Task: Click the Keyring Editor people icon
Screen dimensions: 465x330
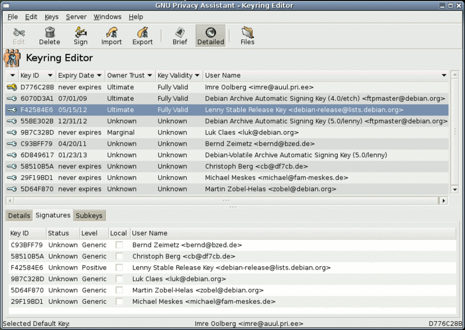Action: [12, 58]
